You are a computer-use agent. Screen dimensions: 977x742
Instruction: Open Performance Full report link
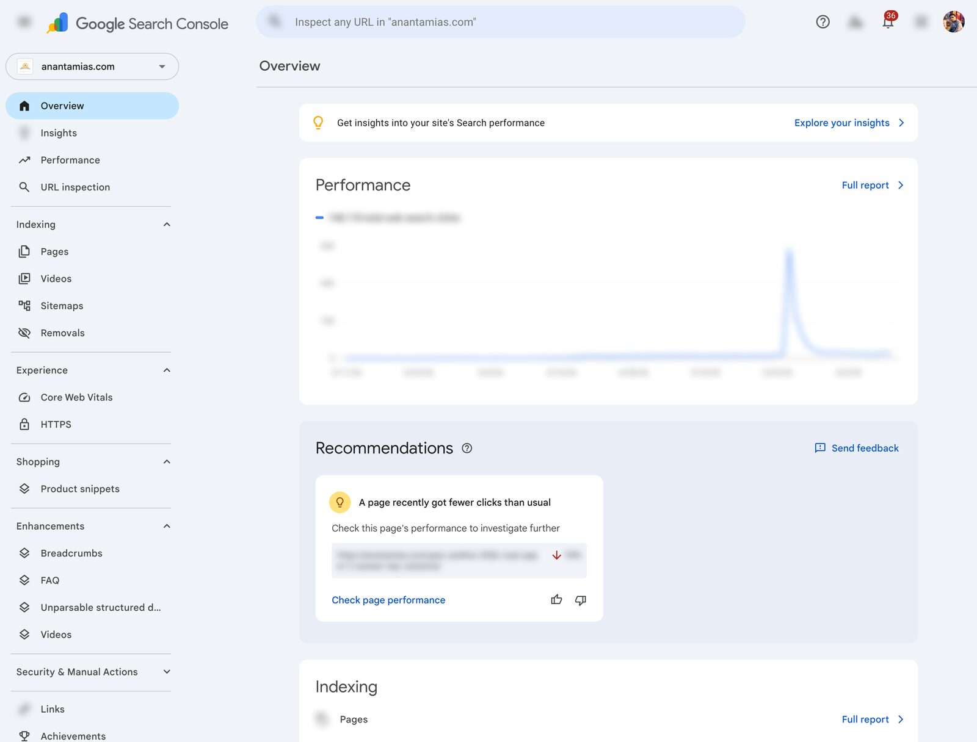pos(865,185)
